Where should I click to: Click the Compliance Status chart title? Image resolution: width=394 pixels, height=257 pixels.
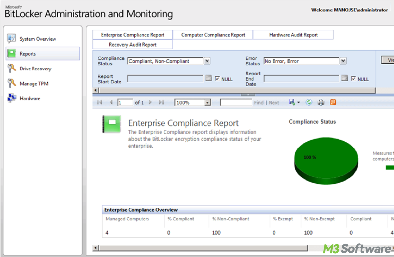pyautogui.click(x=312, y=122)
